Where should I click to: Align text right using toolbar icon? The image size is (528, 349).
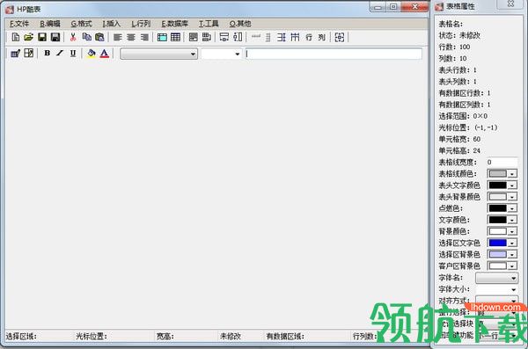144,37
